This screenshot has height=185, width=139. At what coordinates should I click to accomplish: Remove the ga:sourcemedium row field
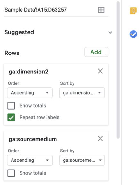(100, 138)
